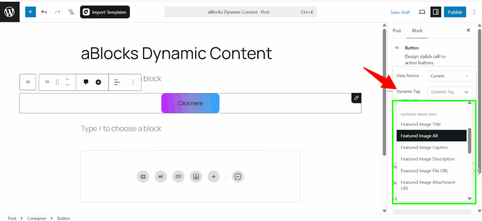This screenshot has width=482, height=221.
Task: Close the settings sidebar
Action: [468, 30]
